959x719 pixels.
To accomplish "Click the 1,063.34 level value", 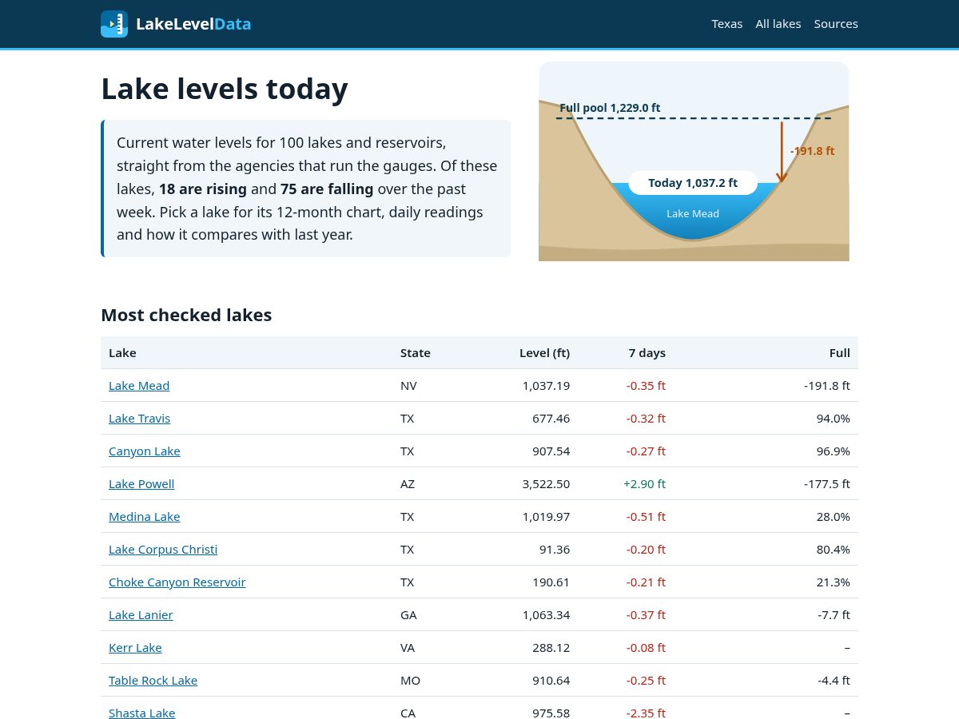I will [x=546, y=614].
